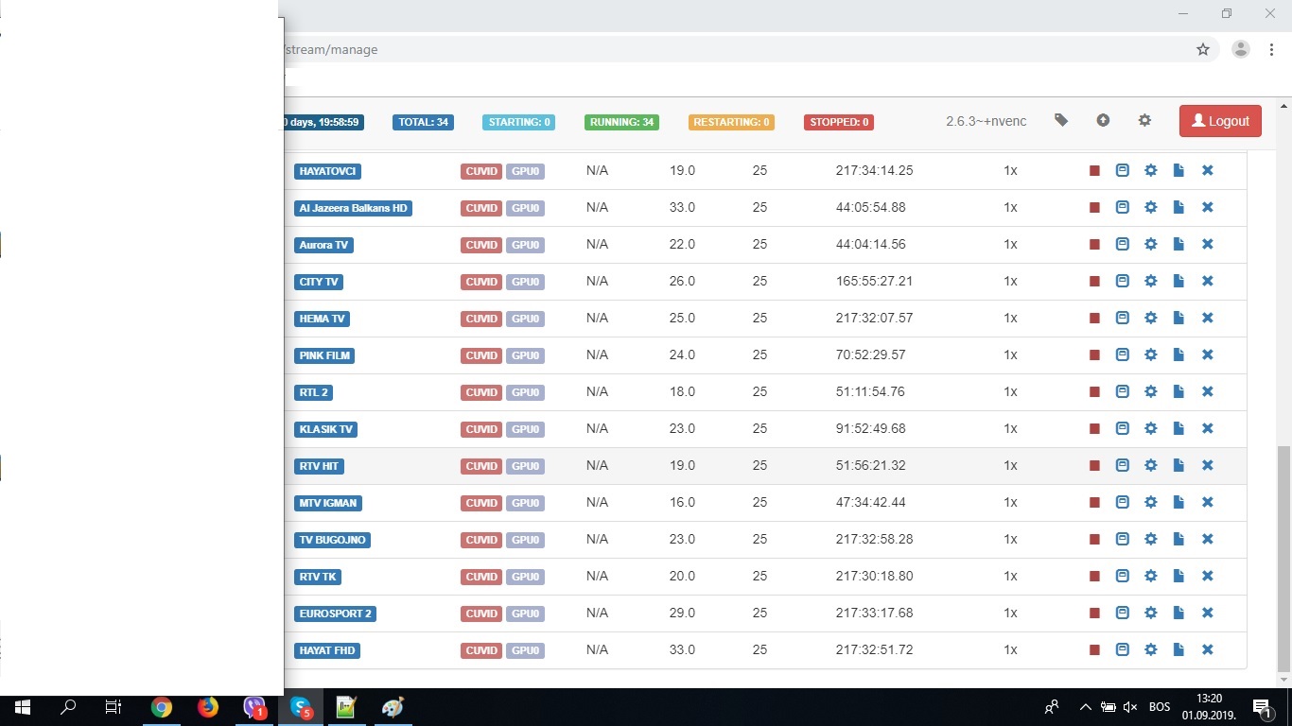Screen dimensions: 1292x726
Task: Open file icon for RTV HIT
Action: (x=1179, y=465)
